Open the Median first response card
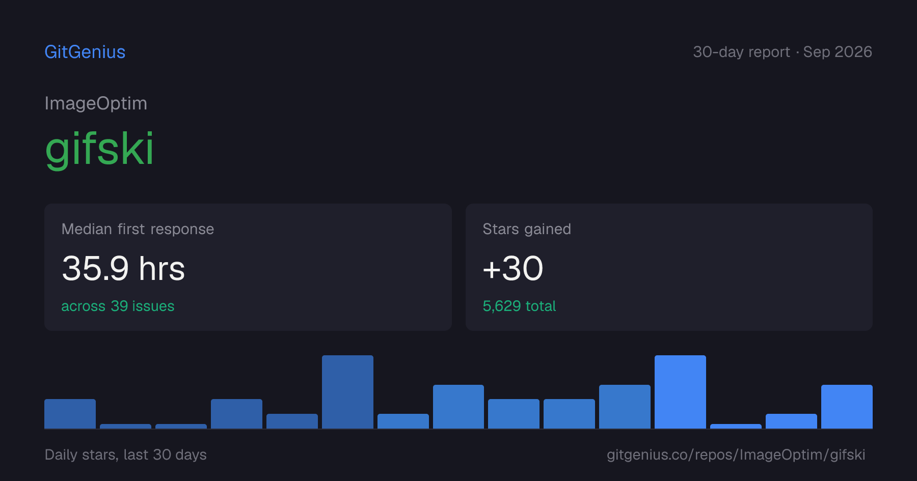 point(248,267)
